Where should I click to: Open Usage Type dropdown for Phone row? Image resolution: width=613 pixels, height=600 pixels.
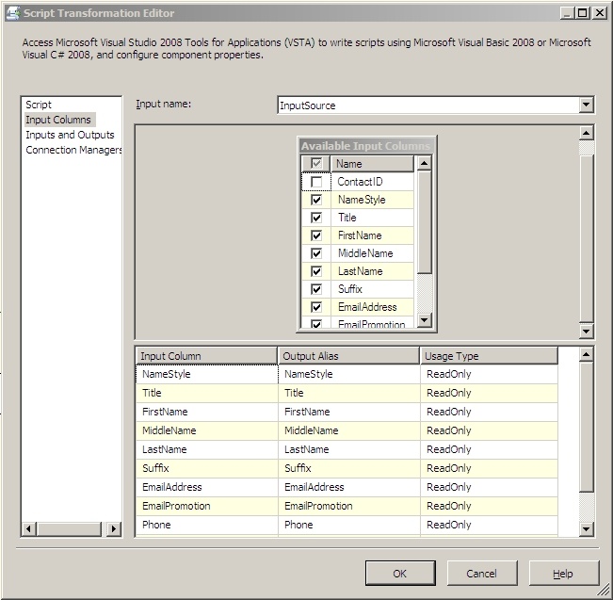click(x=490, y=525)
